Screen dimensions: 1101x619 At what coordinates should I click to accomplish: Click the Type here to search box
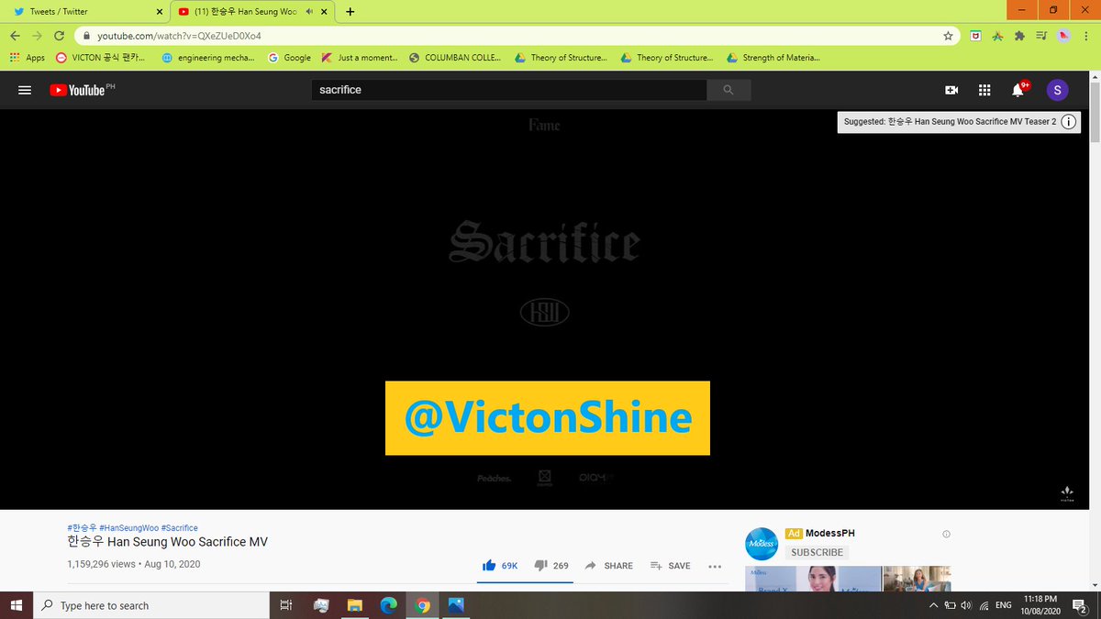tap(151, 605)
